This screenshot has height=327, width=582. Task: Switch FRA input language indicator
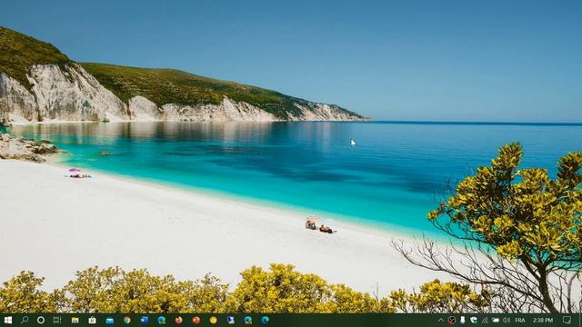pos(520,320)
